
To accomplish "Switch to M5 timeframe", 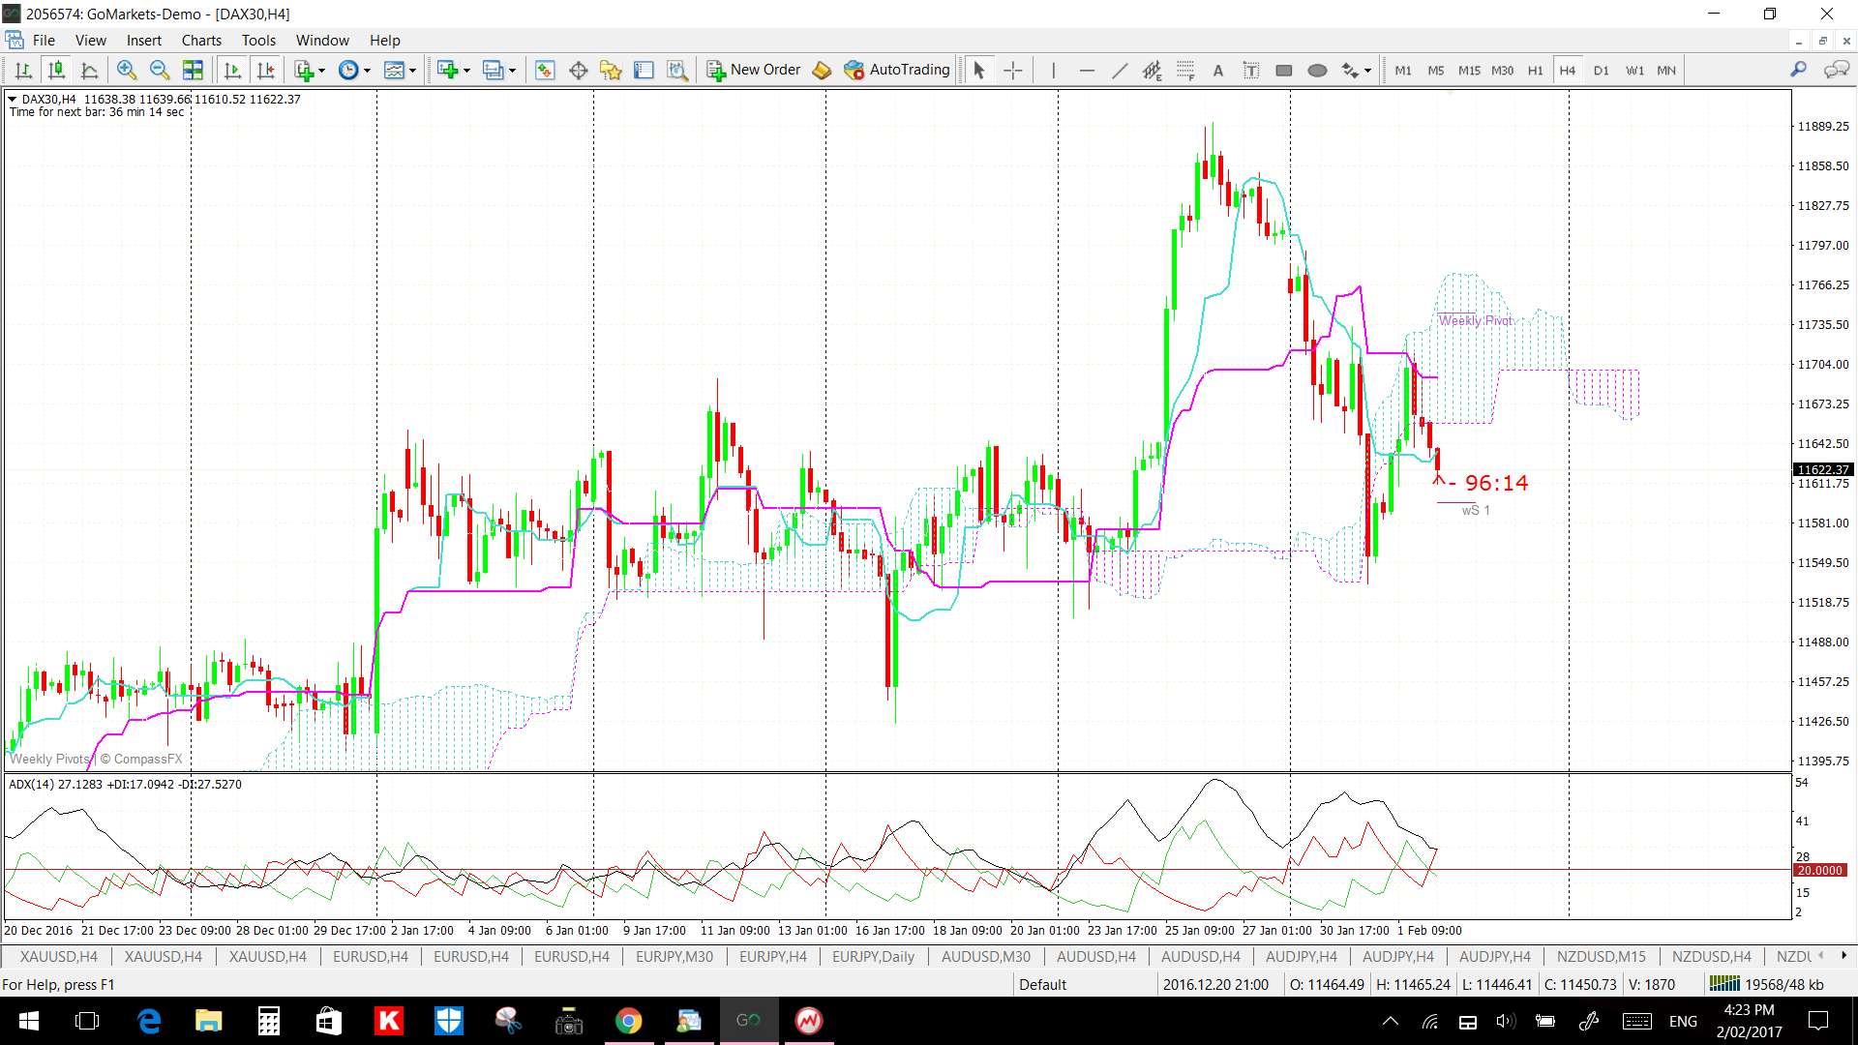I will (1436, 70).
